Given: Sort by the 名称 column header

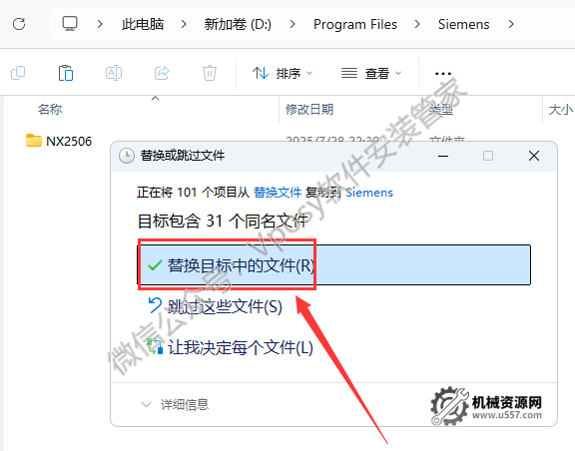Looking at the screenshot, I should coord(50,110).
